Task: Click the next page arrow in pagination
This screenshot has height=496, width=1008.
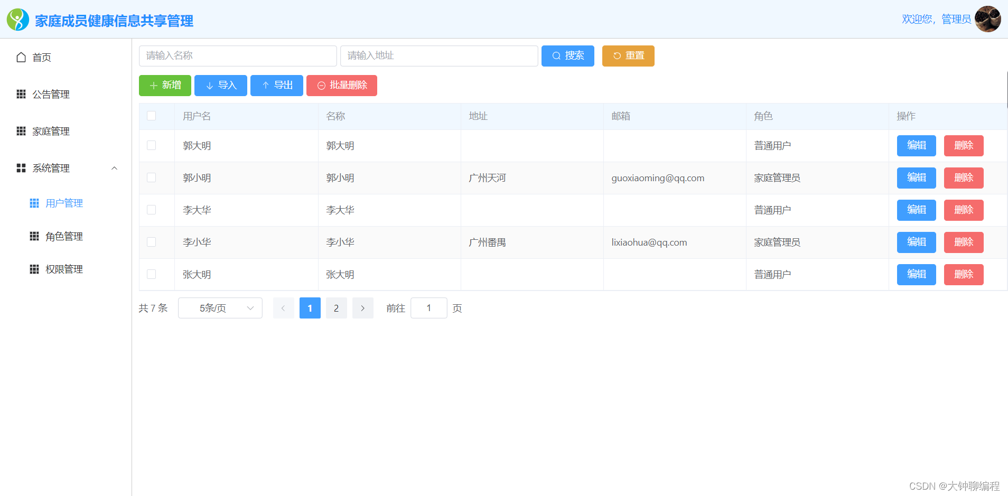Action: tap(363, 308)
